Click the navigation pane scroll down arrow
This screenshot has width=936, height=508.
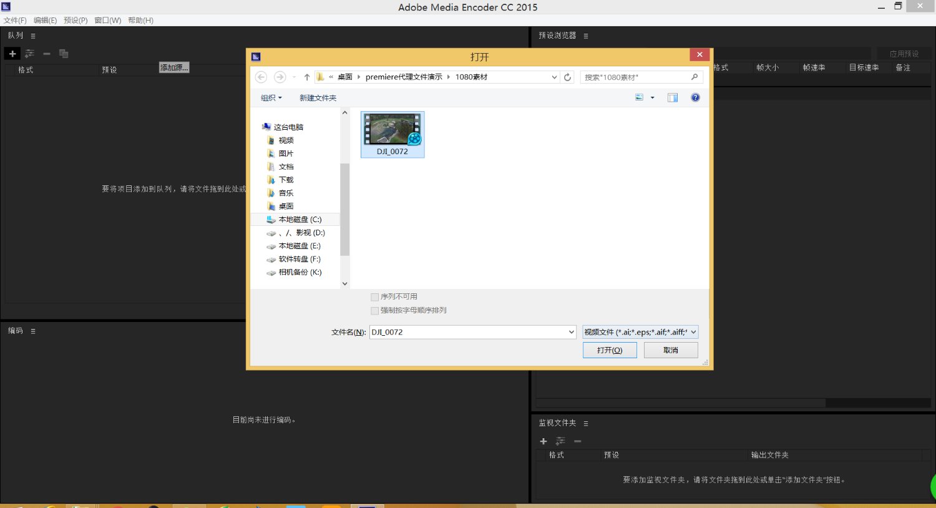pyautogui.click(x=344, y=283)
